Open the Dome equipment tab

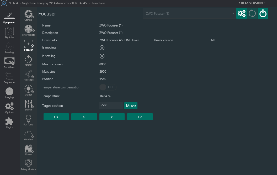[x=28, y=150]
